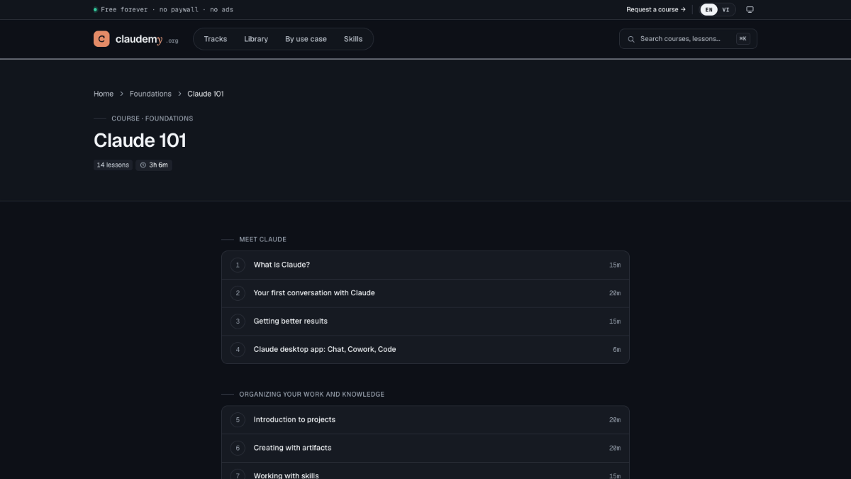
Task: Open Claude desktop app: Chat, Cowork, Code
Action: 425,349
